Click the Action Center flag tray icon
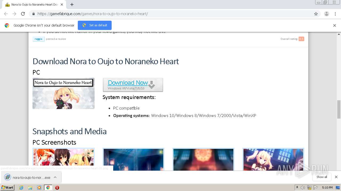 316,188
